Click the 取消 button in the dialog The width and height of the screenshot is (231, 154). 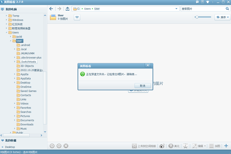point(143,86)
